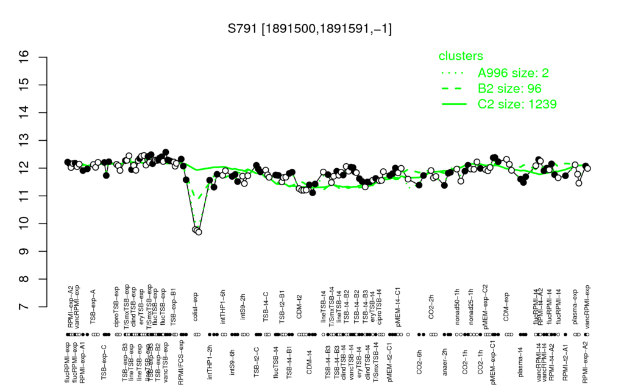Screen dimensions: 624x390
Task: Click the upper 'vancRPMI-exp' label at right end
Action: [588, 307]
